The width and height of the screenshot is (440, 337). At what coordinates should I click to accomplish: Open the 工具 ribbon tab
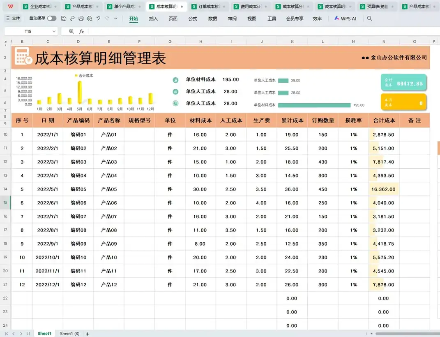[272, 19]
